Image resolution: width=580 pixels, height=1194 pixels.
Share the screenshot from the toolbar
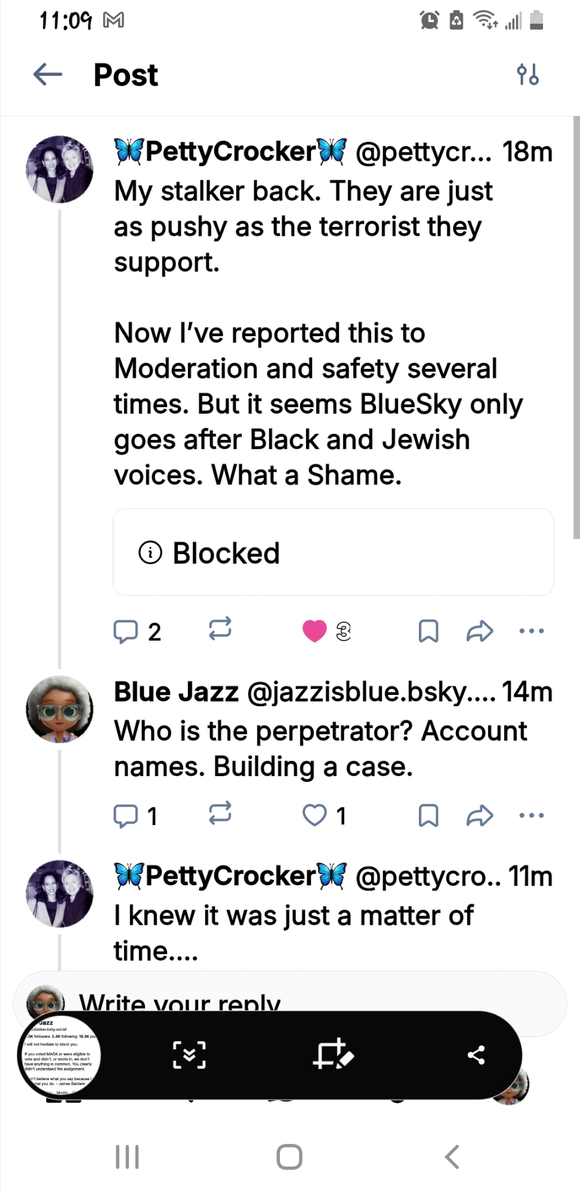pyautogui.click(x=476, y=1055)
